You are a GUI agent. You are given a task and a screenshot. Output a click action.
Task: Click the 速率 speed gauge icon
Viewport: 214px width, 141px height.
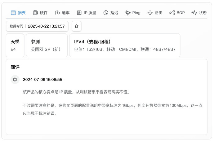tap(57, 13)
